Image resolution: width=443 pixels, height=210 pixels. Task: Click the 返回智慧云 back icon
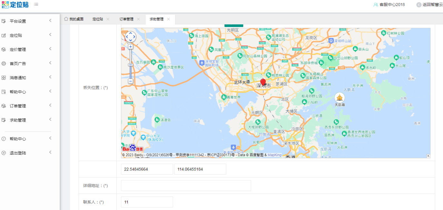pyautogui.click(x=418, y=5)
